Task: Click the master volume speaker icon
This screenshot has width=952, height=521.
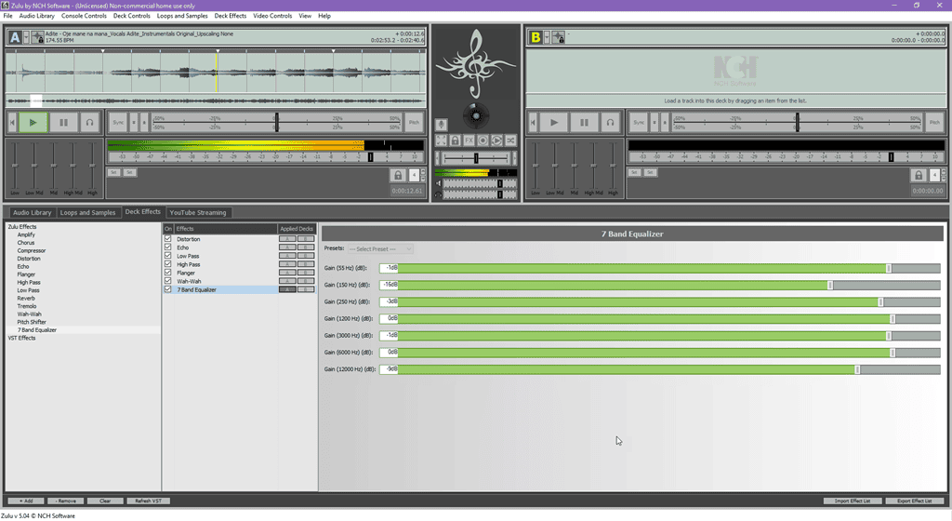Action: point(439,183)
